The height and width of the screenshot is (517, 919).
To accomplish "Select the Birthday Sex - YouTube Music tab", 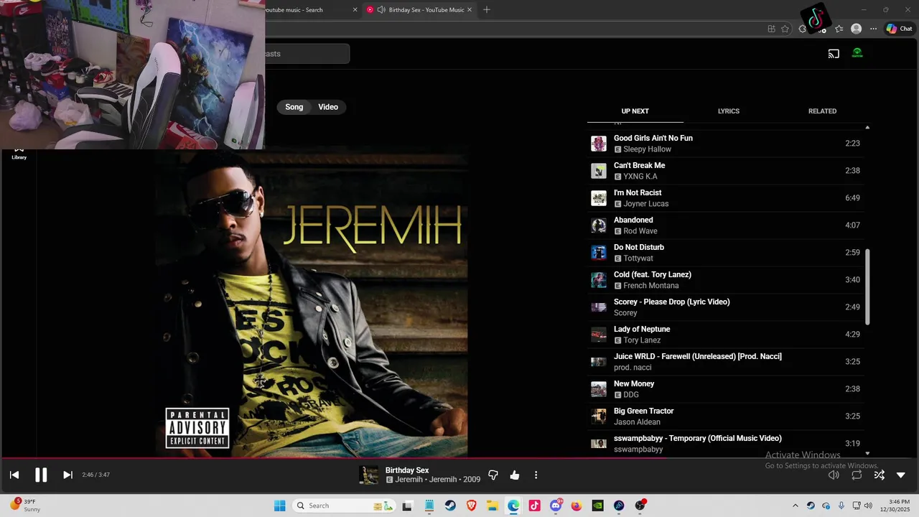I will [x=420, y=10].
